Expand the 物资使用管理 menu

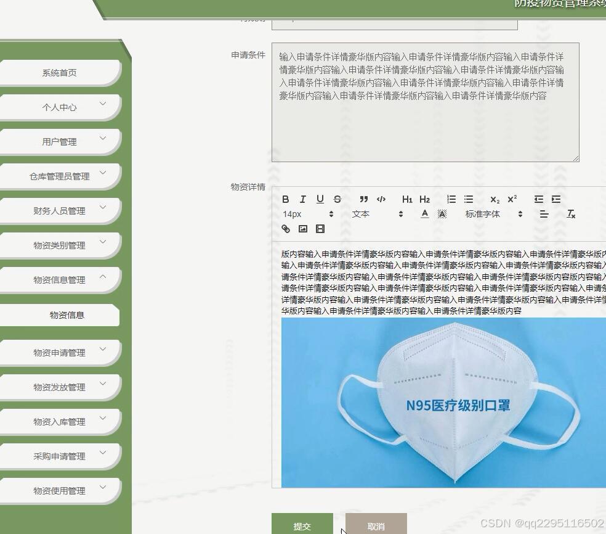coord(59,491)
